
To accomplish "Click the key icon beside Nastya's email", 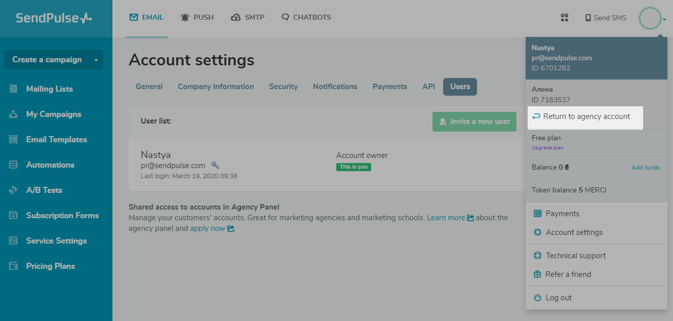I will (215, 165).
